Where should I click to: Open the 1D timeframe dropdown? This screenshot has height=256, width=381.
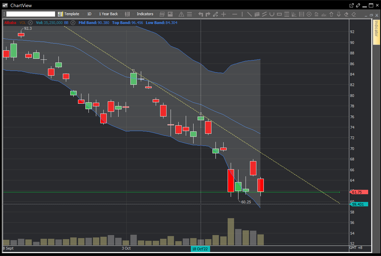[x=89, y=14]
